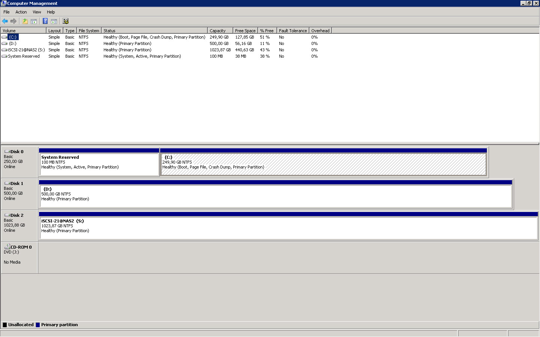540x337 pixels.
Task: Click the CD-ROM 0 DVD (J:) label panel
Action: 19,257
